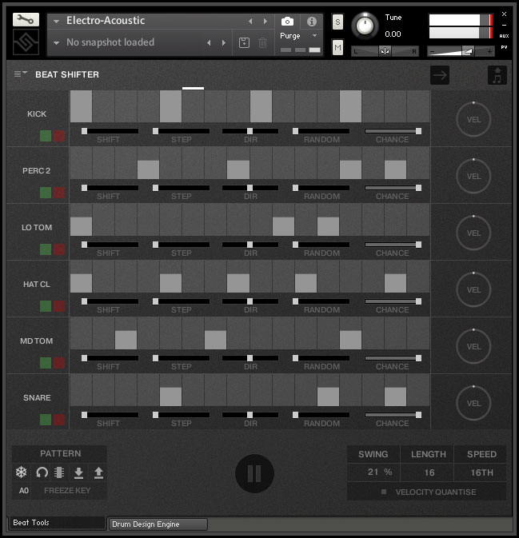Click the MD TOM row VEL knob

[473, 347]
